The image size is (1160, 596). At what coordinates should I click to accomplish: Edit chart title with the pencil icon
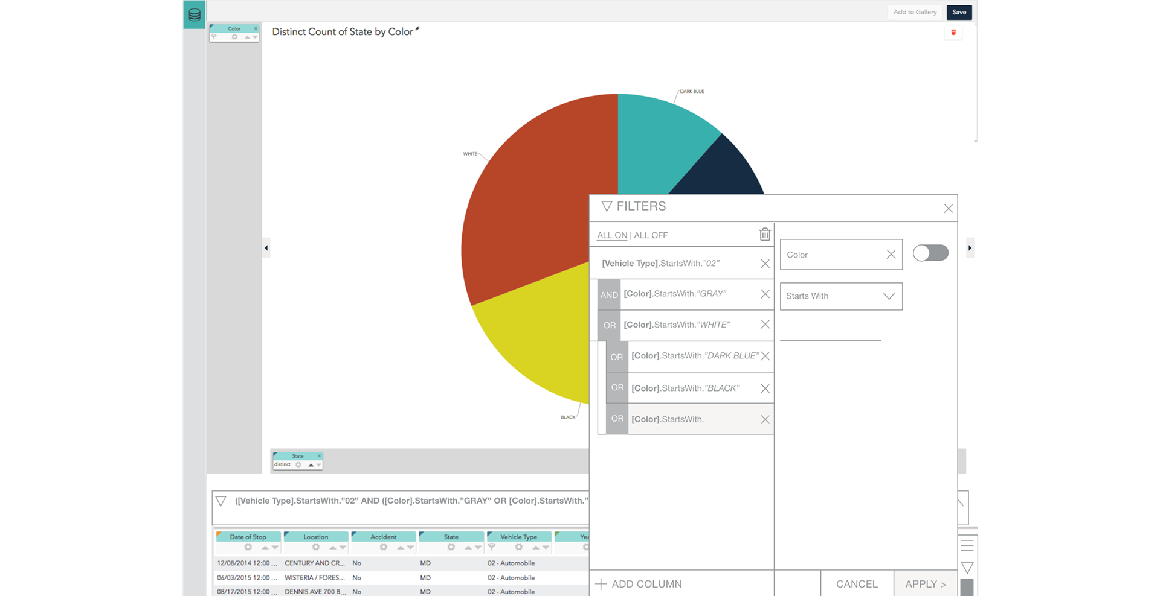[x=417, y=29]
